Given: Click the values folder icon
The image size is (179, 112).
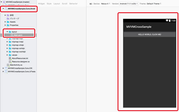Looking at the screenshot, I should [x=10, y=55].
